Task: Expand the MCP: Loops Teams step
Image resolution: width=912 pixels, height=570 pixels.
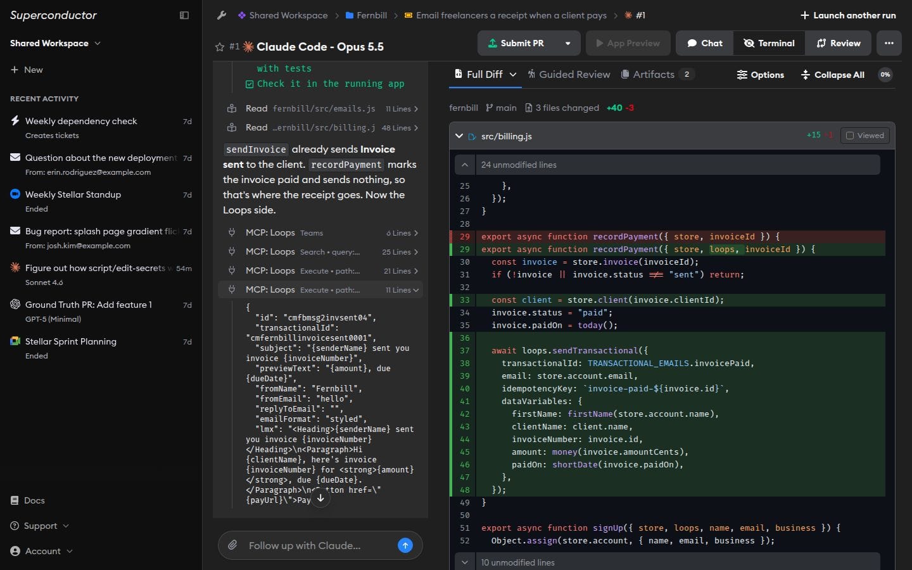Action: (322, 233)
